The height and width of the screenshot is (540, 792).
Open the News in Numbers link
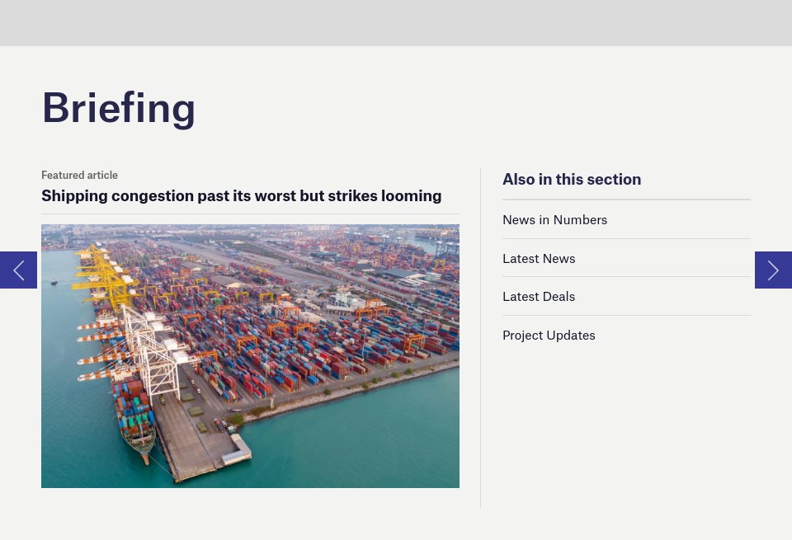tap(554, 219)
